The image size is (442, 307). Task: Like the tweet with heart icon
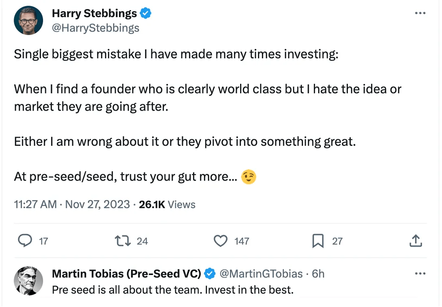point(221,241)
